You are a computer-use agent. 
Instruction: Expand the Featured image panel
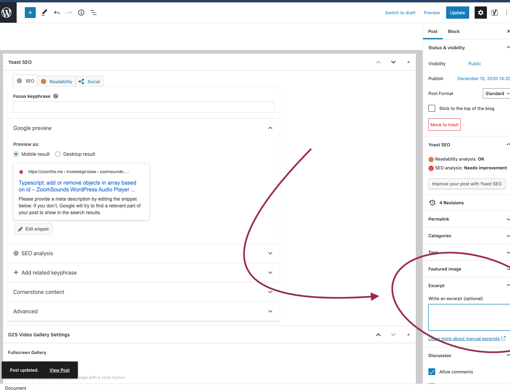466,269
